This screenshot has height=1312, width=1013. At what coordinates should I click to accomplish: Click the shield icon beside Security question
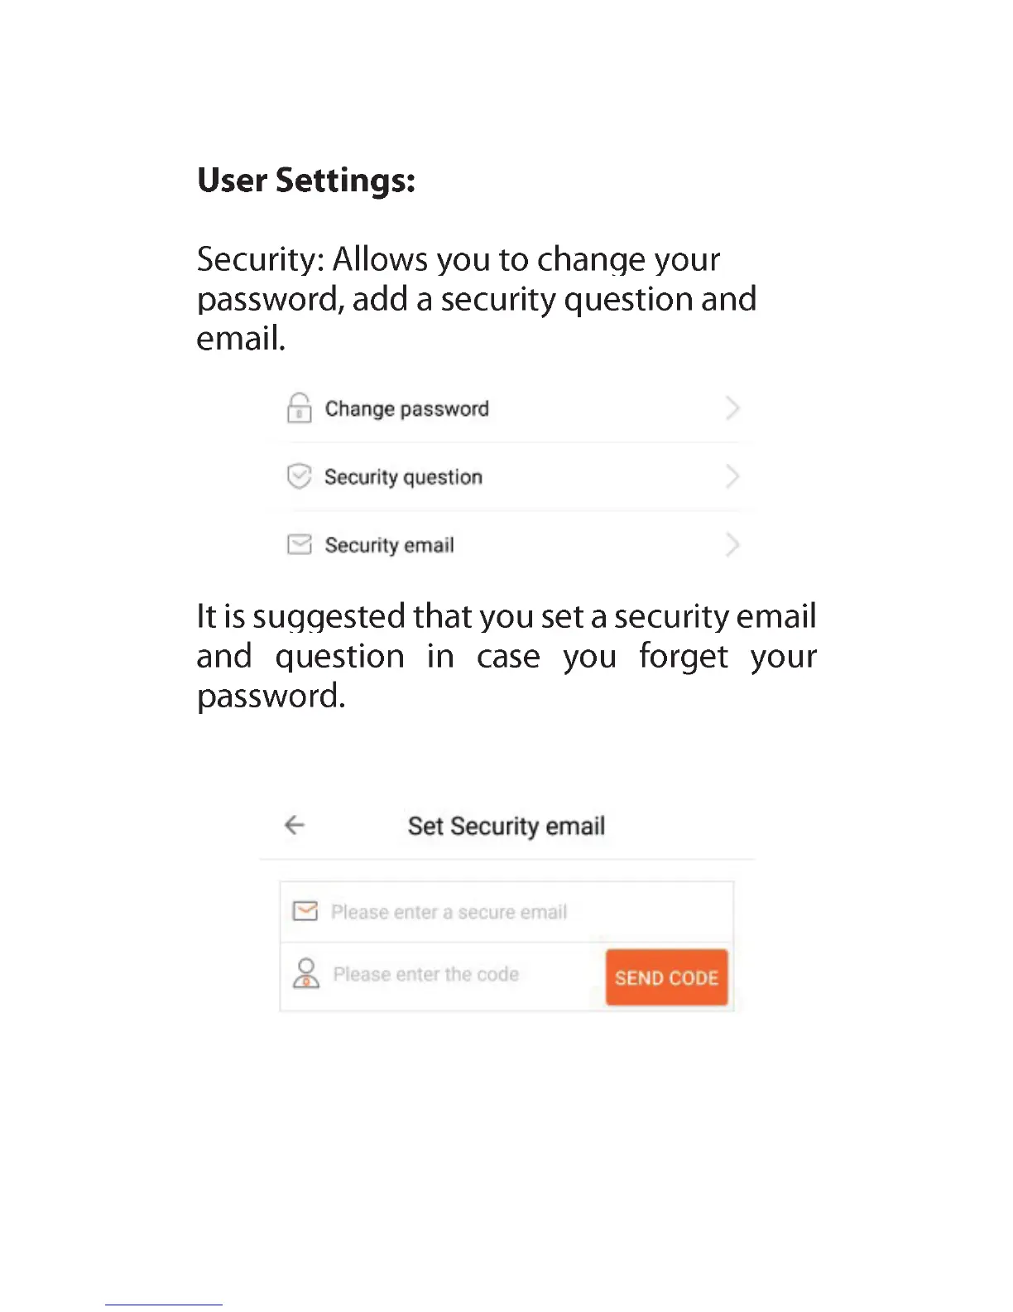coord(299,476)
